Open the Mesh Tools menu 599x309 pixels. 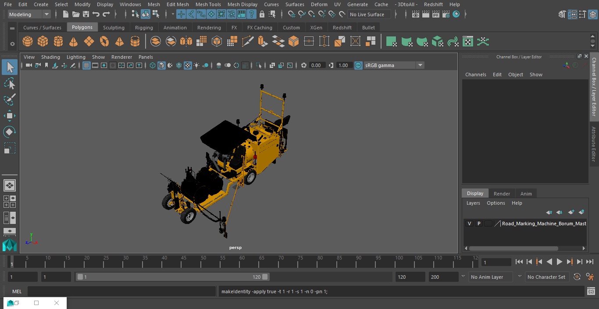[x=208, y=4]
